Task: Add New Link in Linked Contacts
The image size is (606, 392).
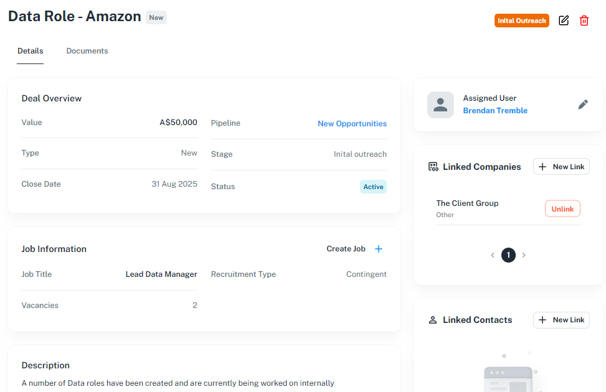Action: pyautogui.click(x=561, y=320)
